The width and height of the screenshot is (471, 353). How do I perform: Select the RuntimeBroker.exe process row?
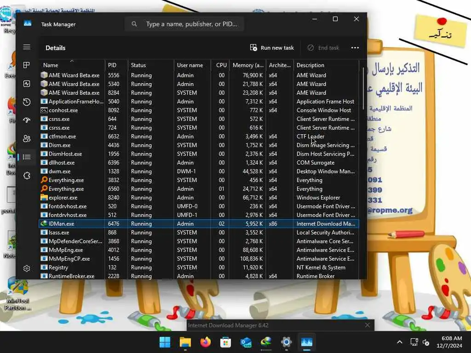[199, 276]
